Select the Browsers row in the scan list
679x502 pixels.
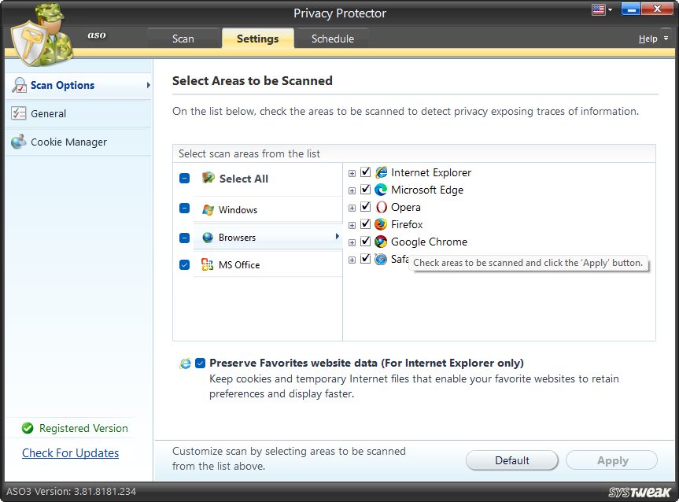[x=244, y=237]
